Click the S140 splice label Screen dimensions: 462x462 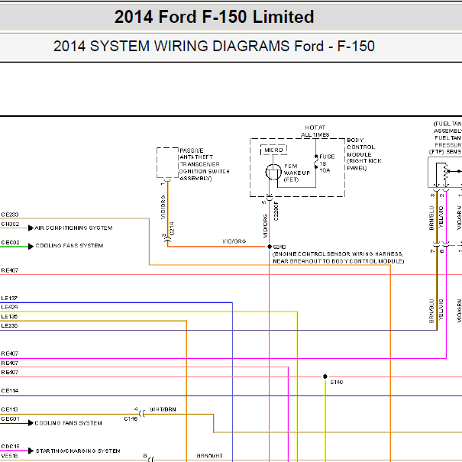pyautogui.click(x=337, y=382)
